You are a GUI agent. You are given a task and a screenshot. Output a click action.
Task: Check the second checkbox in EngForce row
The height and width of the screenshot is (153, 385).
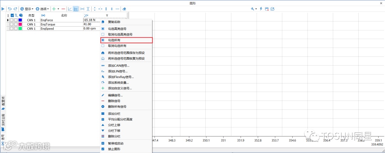pyautogui.click(x=16, y=20)
